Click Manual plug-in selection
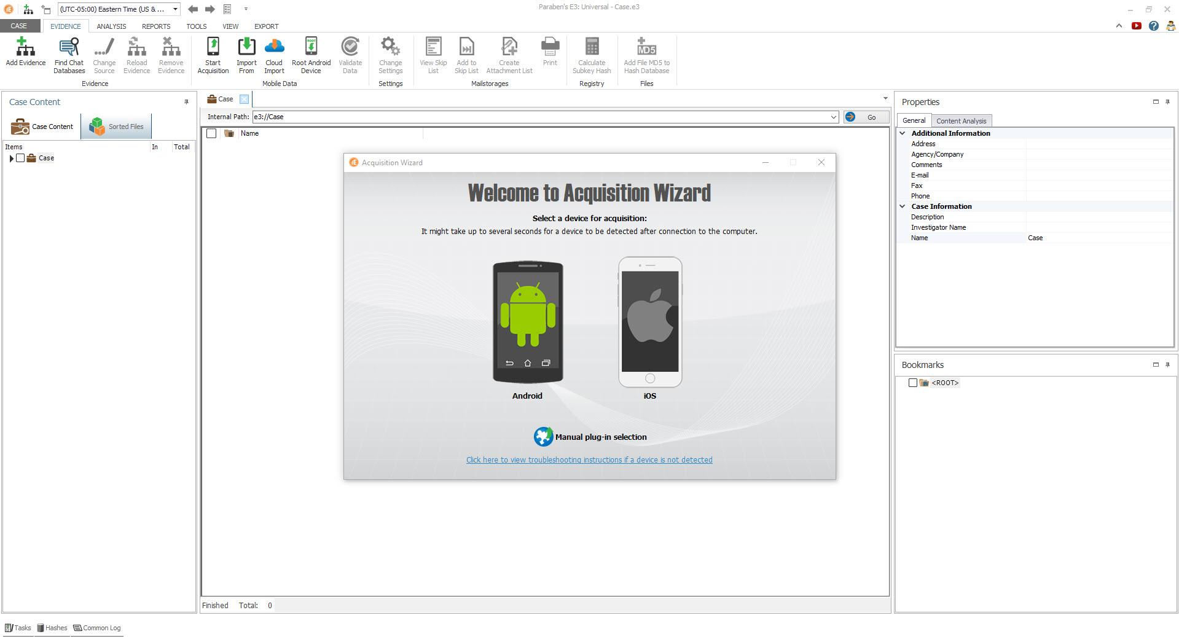Viewport: 1179px width, 637px height. 590,437
